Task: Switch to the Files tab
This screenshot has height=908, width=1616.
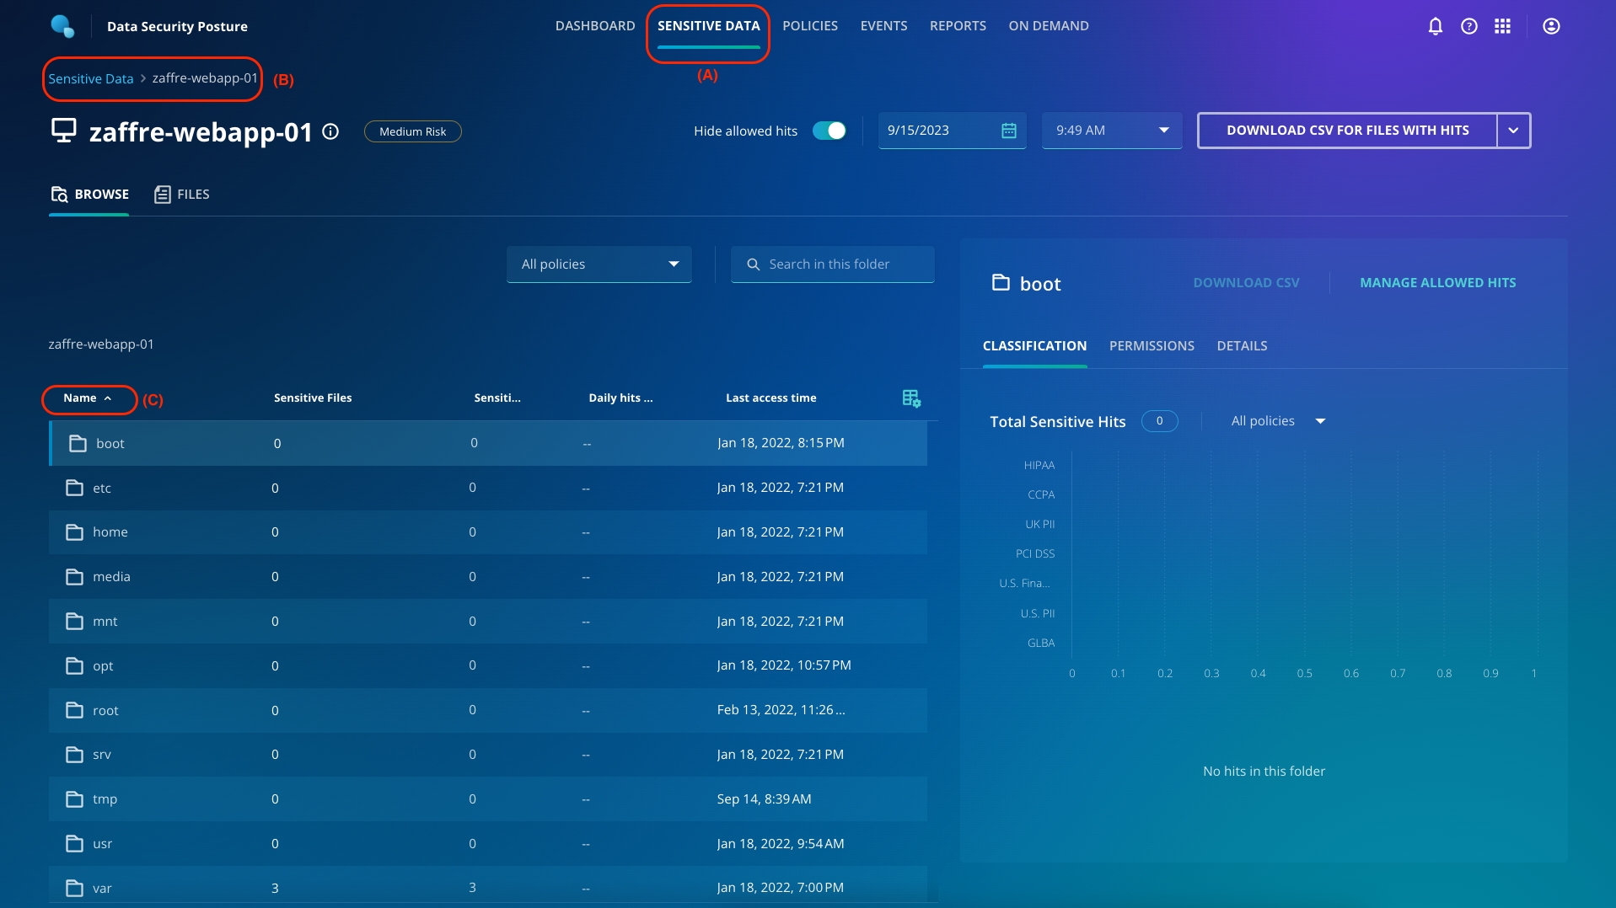Action: point(182,195)
